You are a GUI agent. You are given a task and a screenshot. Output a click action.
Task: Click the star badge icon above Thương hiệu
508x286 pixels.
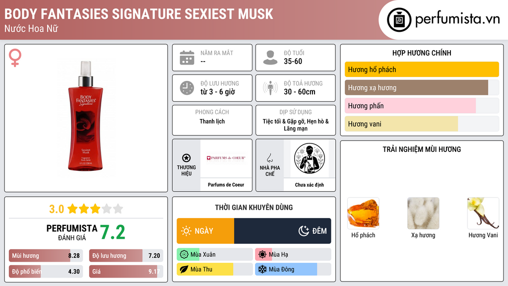point(187,158)
